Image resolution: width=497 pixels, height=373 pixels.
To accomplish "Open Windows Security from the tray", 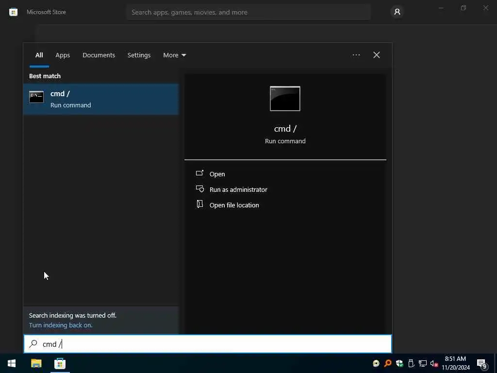I will click(399, 363).
